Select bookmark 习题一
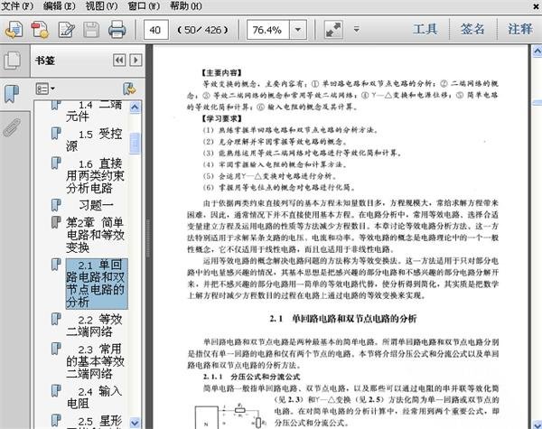The width and height of the screenshot is (542, 429). click(96, 205)
